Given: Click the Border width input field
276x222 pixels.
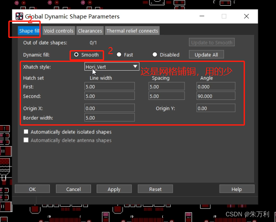Looking at the screenshot, I should click(109, 118).
